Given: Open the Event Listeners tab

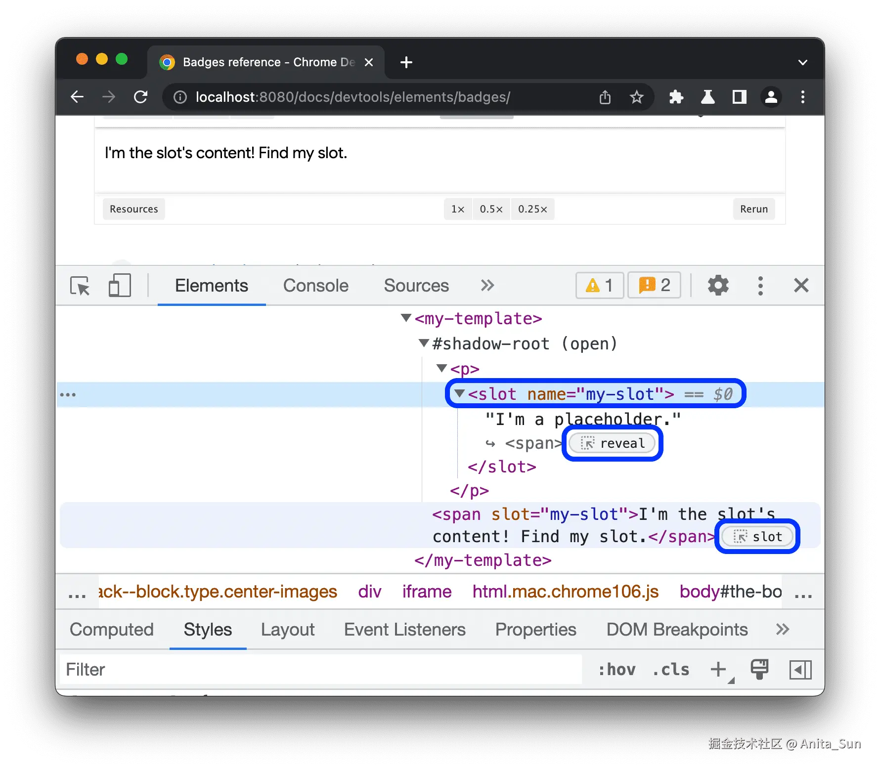Looking at the screenshot, I should (x=404, y=630).
